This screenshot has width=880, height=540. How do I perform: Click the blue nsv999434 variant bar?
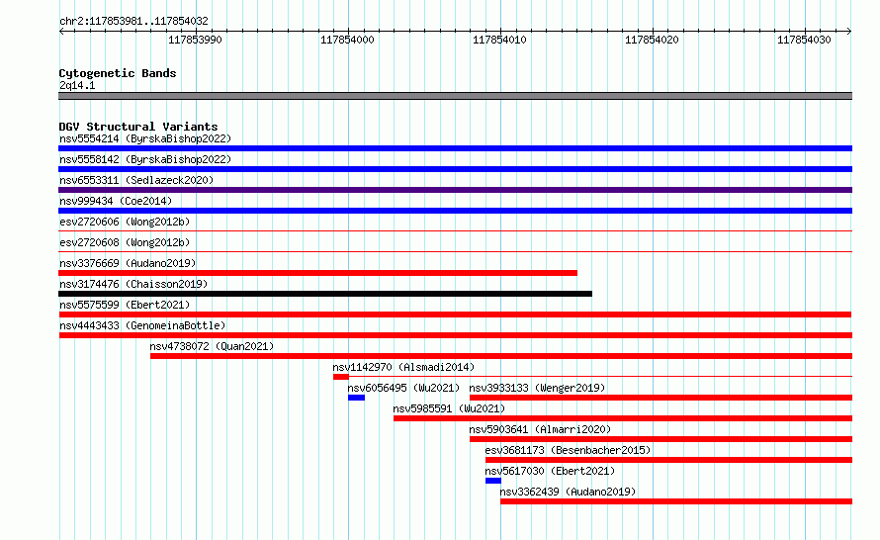[455, 211]
